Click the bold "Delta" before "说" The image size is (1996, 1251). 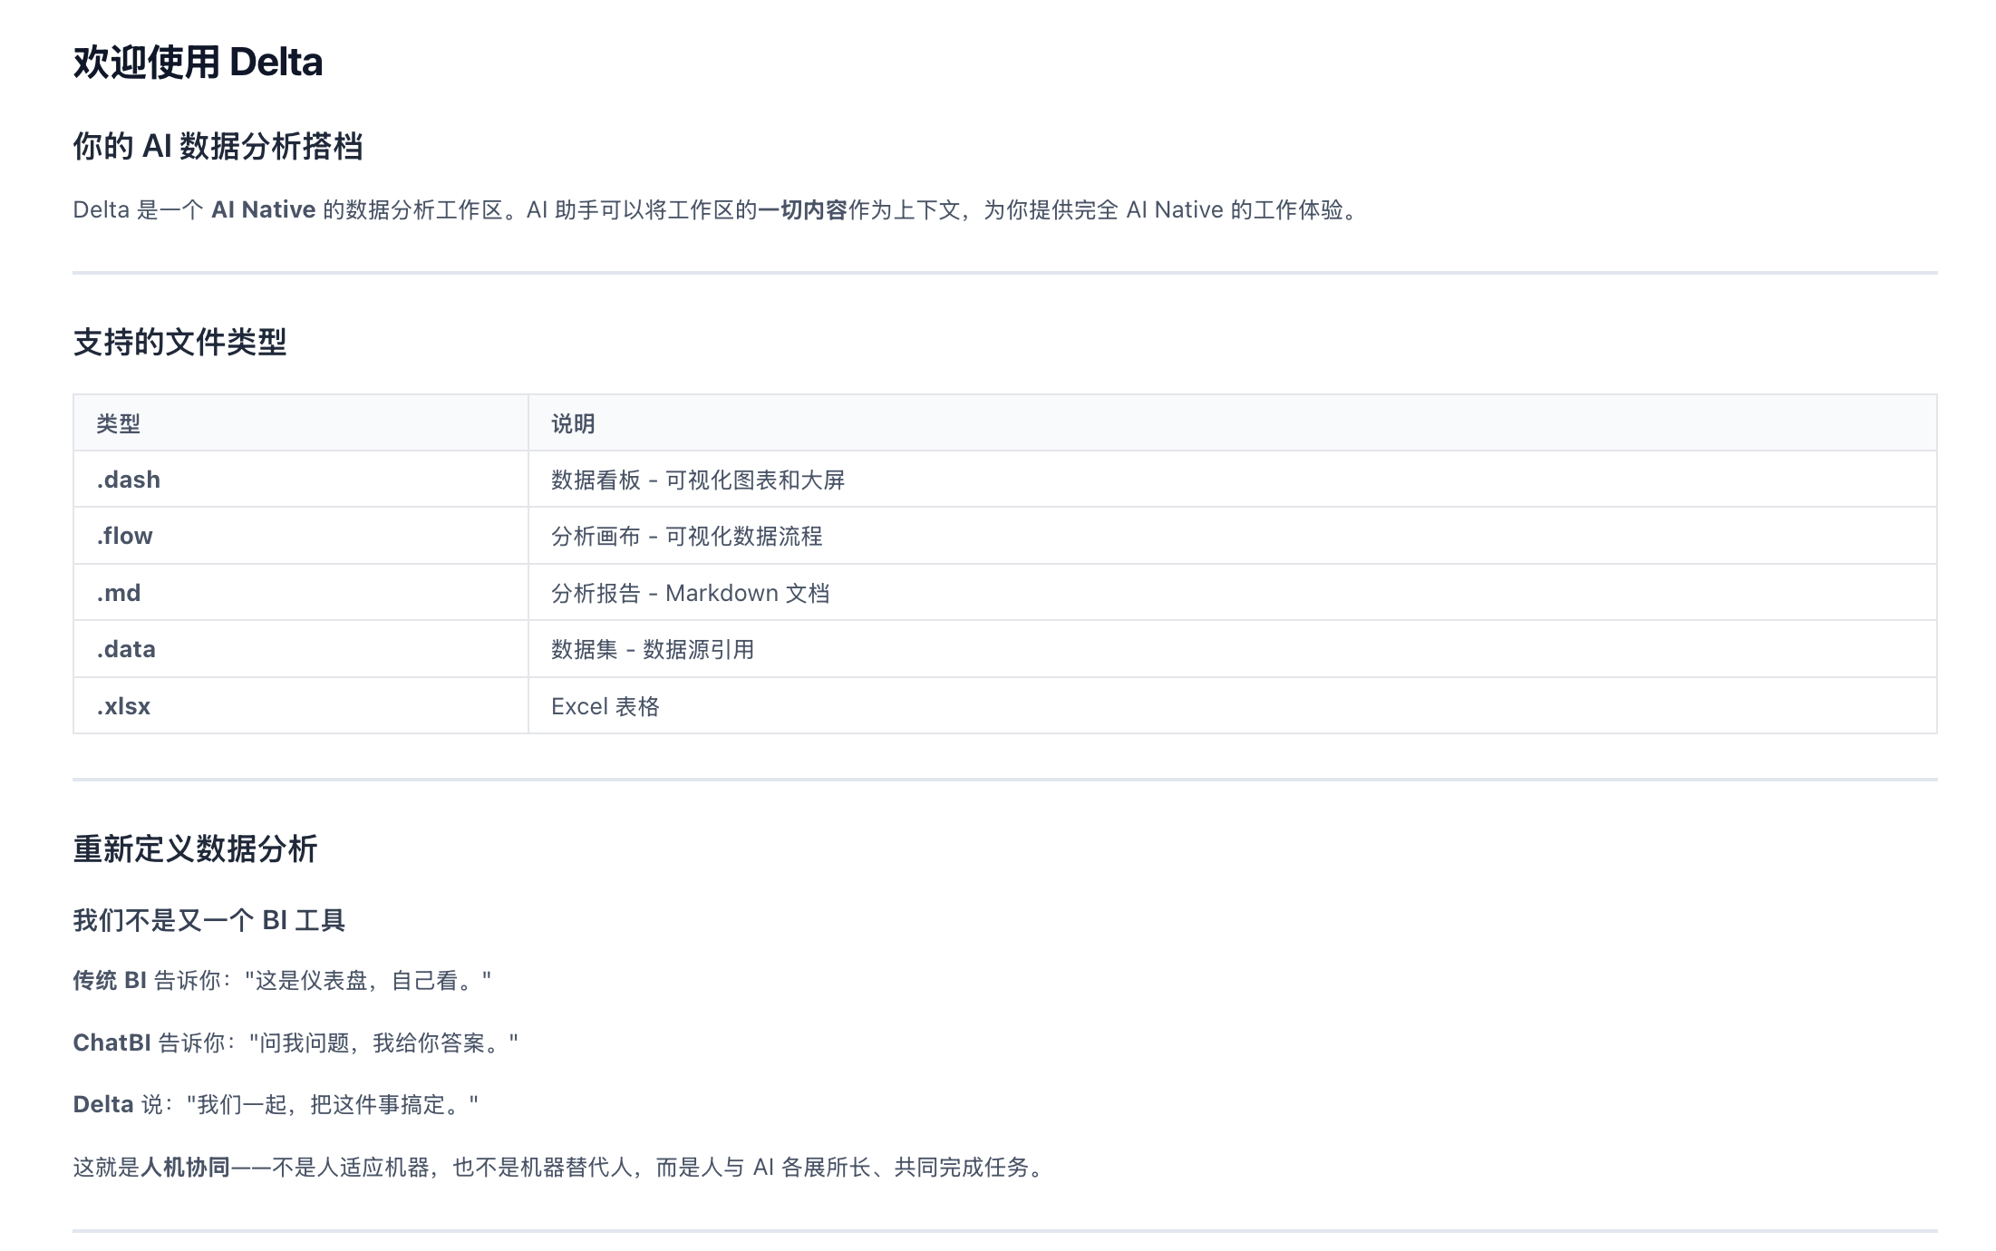click(x=103, y=1105)
